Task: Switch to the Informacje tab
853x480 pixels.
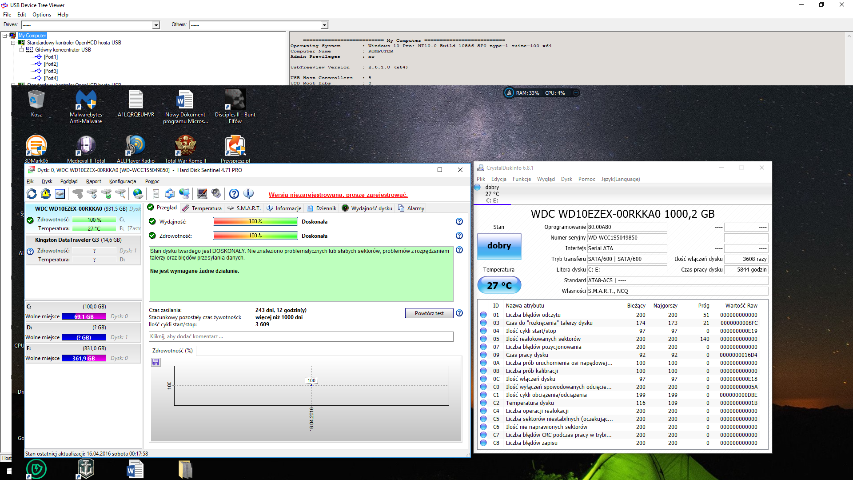Action: pos(284,208)
